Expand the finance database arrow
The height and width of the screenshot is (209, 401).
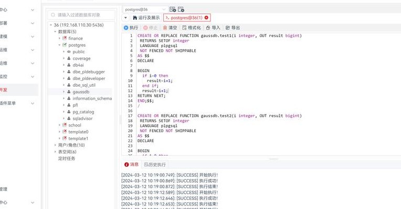click(60, 38)
